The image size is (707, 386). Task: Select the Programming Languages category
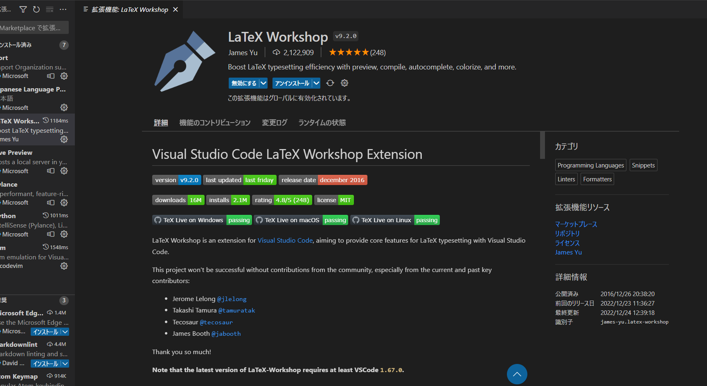[x=591, y=165]
